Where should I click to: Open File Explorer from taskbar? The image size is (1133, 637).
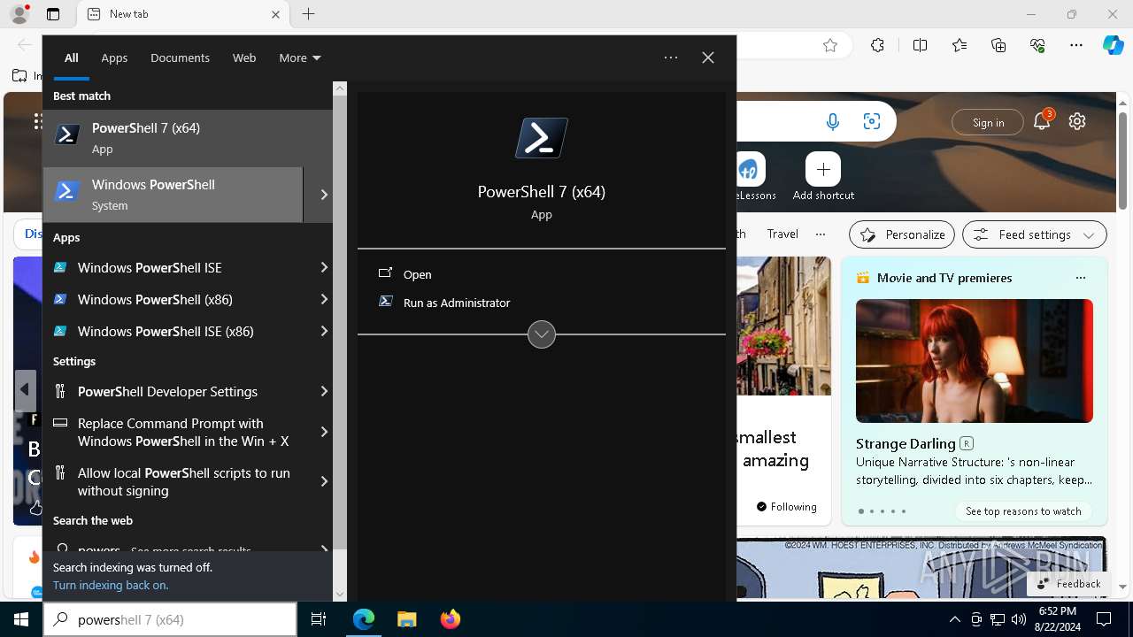pyautogui.click(x=406, y=619)
